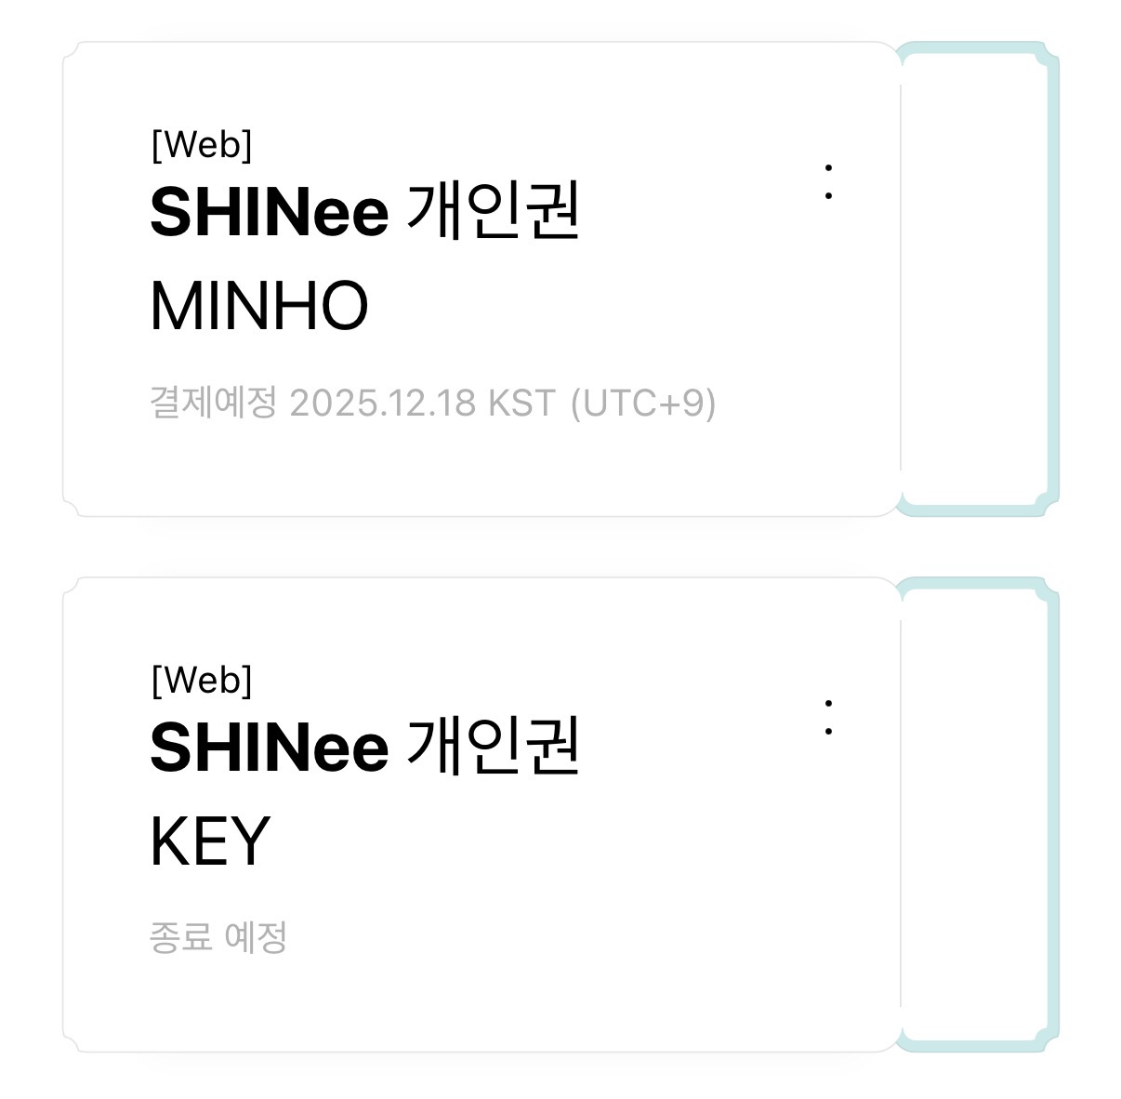1121x1099 pixels.
Task: Tap the 종료 word on KEY ticket
Action: pyautogui.click(x=180, y=937)
